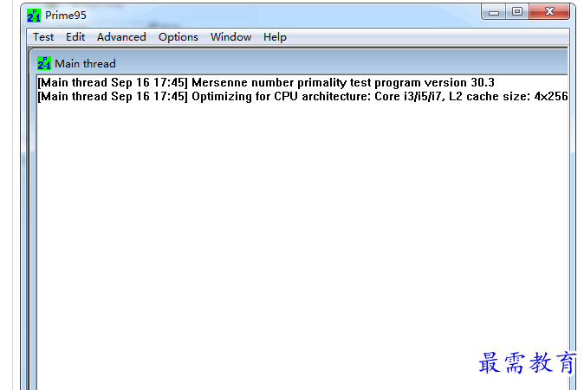Click the Prime95 title bar app icon
The width and height of the screenshot is (584, 390).
(x=34, y=16)
